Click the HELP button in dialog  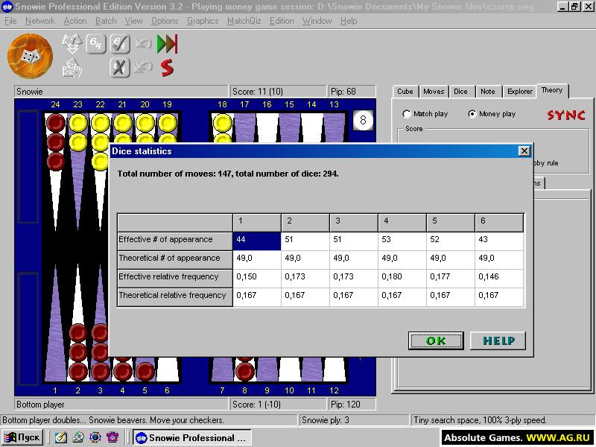pyautogui.click(x=498, y=340)
